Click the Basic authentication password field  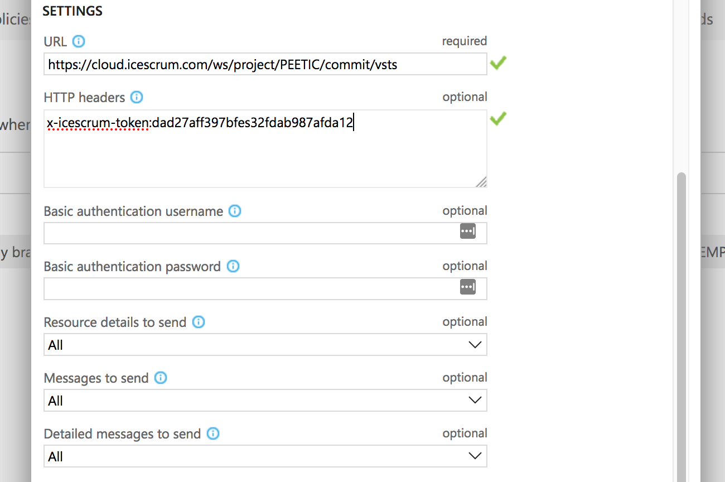tap(265, 289)
